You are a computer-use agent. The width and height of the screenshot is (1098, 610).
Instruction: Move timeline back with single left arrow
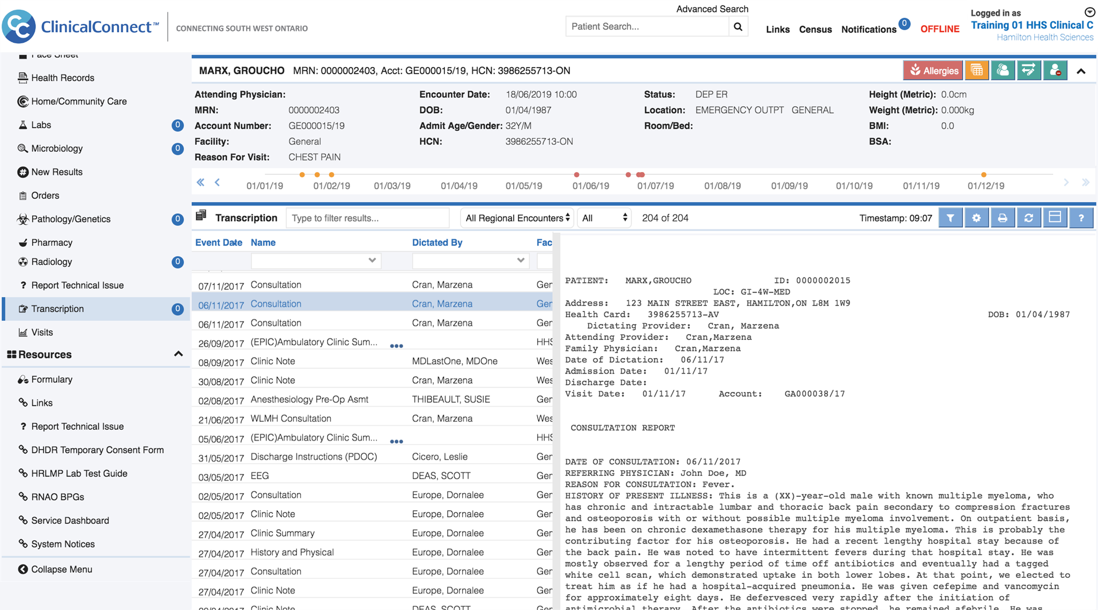(x=217, y=182)
